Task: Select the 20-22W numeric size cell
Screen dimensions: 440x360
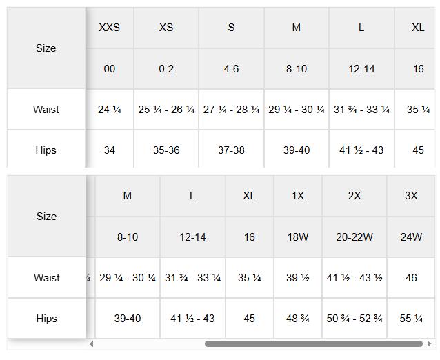Action: click(x=354, y=237)
